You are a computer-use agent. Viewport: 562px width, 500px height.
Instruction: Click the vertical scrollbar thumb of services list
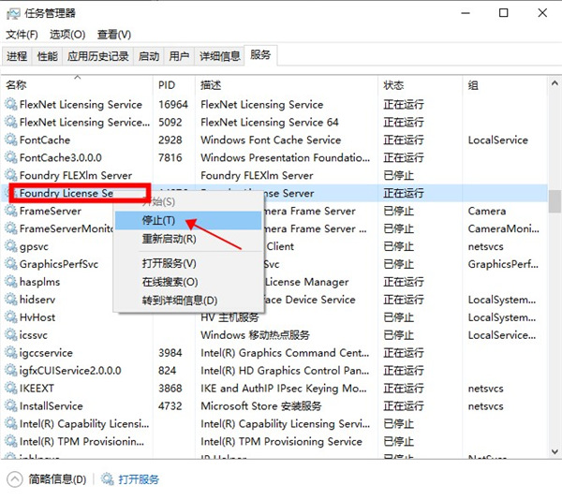555,202
